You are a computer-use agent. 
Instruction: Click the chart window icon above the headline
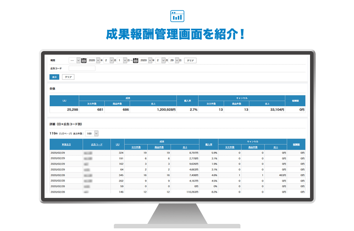coord(177,16)
